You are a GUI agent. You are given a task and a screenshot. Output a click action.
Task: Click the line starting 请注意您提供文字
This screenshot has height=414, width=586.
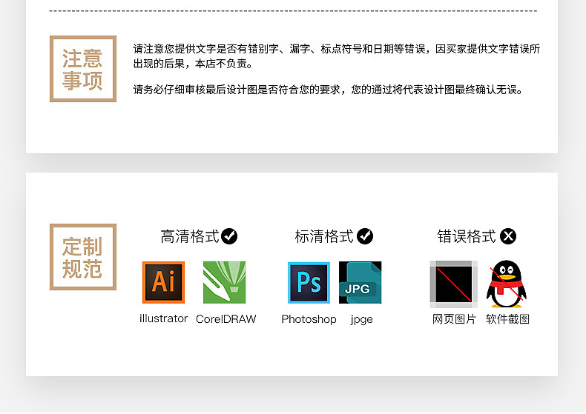point(337,49)
